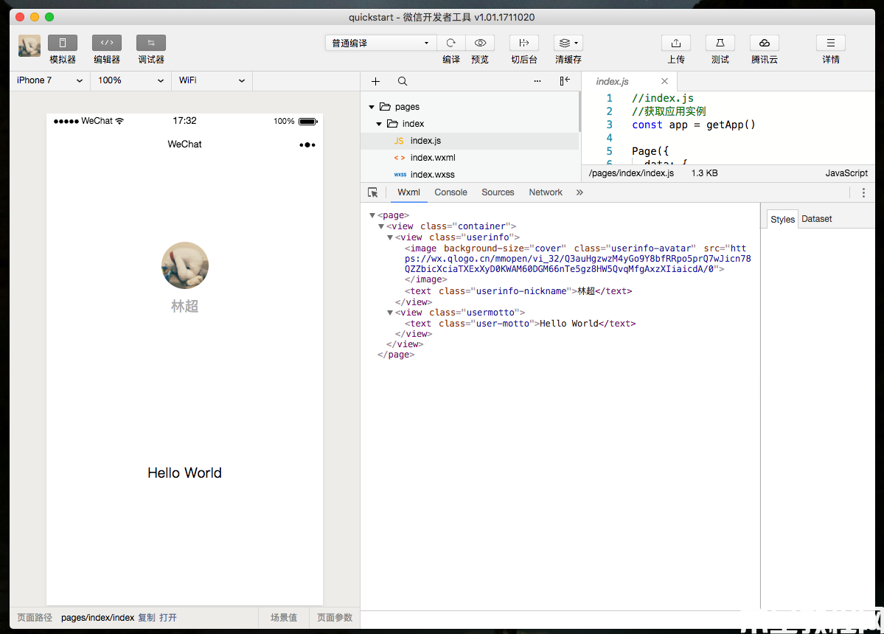Image resolution: width=884 pixels, height=634 pixels.
Task: Click the compile refresh icon
Action: click(x=451, y=43)
